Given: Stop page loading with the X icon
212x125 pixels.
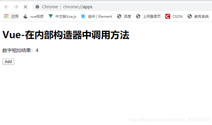Looking at the screenshot, I should [25, 7].
